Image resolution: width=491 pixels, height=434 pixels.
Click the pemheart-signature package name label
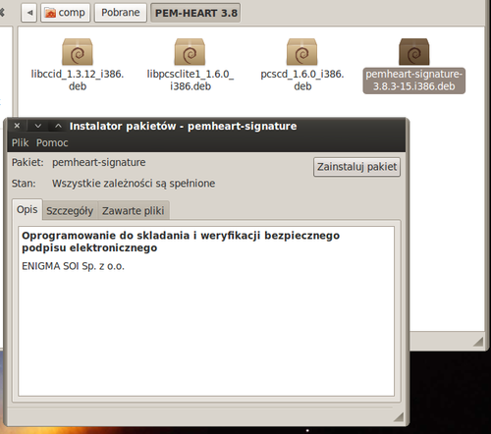(x=99, y=163)
